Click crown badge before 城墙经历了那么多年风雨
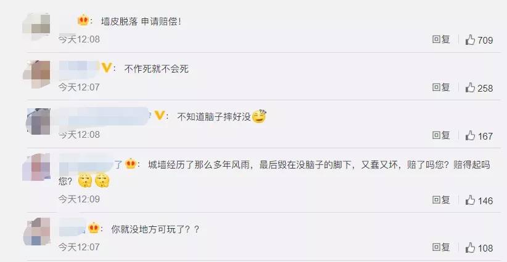This screenshot has height=262, width=507. [130, 164]
